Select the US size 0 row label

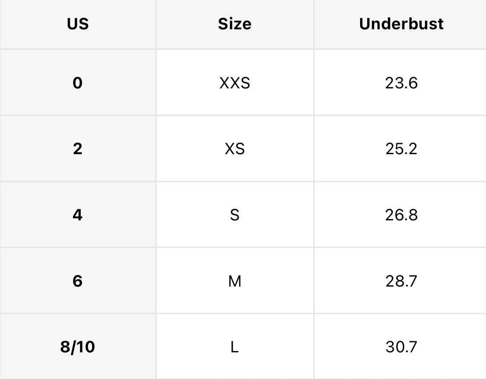[77, 83]
